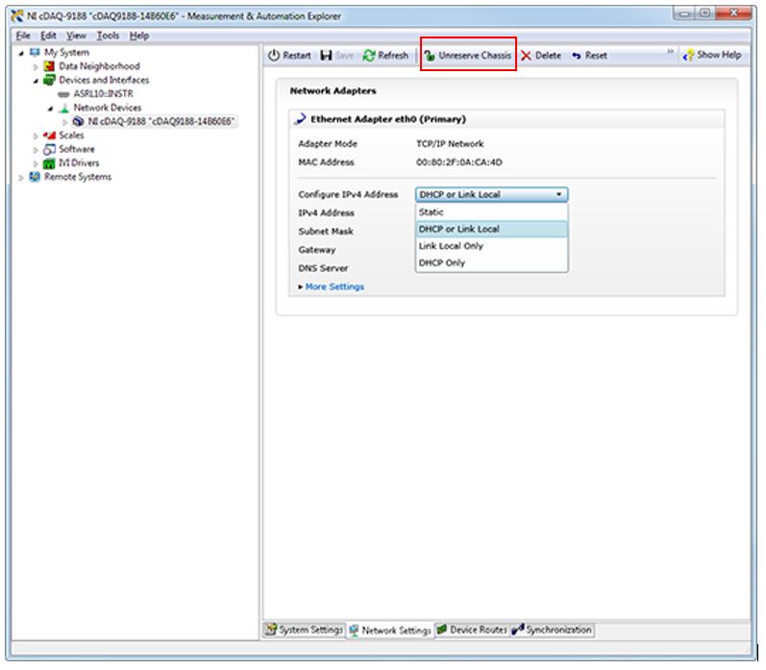Select the Data Neighborhood tree item

[99, 66]
